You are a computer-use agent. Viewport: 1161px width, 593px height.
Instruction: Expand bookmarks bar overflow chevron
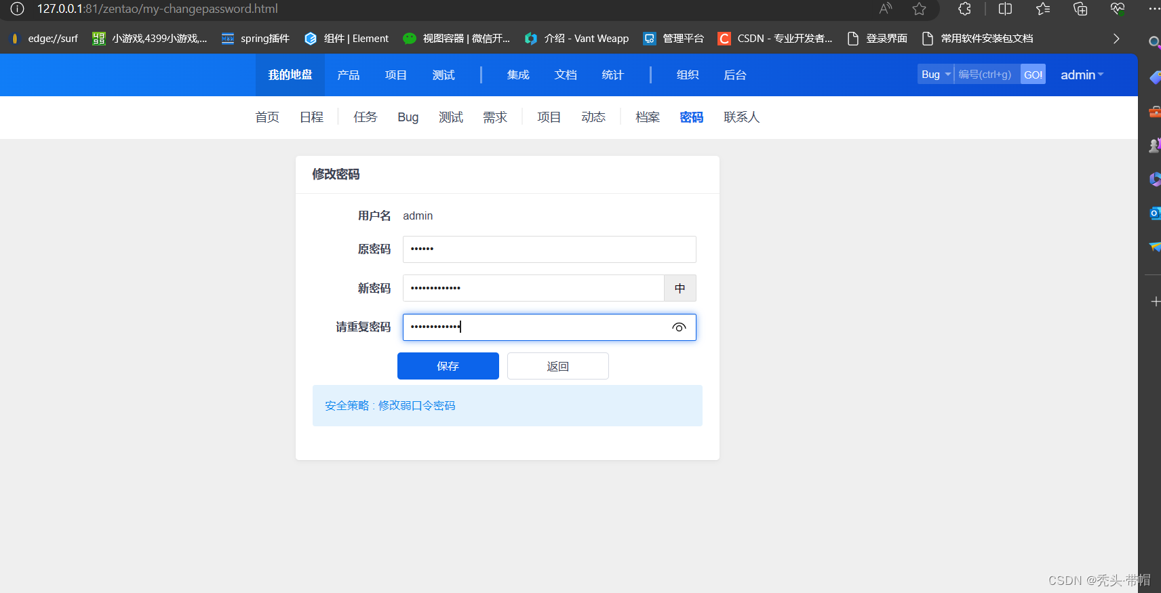[1116, 39]
